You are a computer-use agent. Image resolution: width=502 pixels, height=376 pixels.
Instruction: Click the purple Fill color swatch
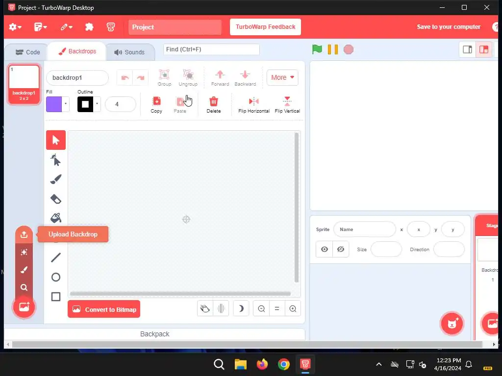(54, 104)
